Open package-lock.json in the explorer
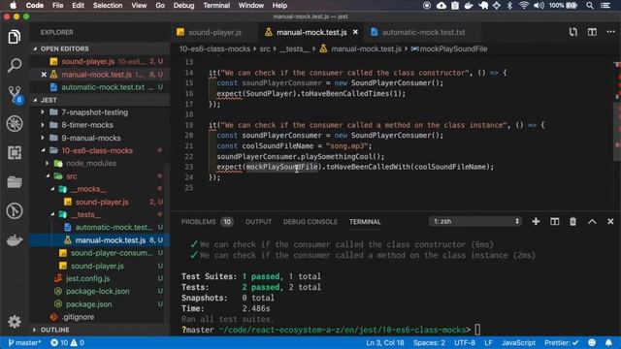This screenshot has width=621, height=349. pyautogui.click(x=97, y=291)
